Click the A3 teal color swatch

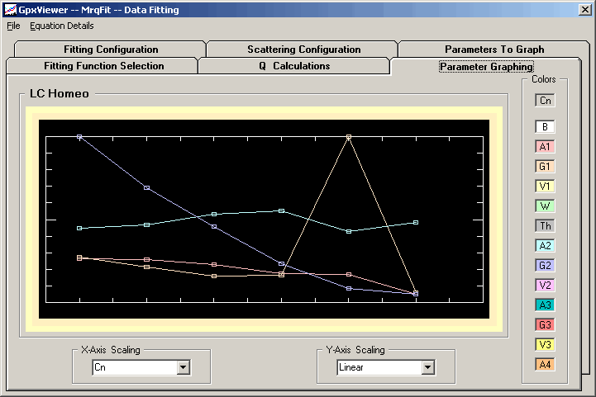click(x=545, y=305)
